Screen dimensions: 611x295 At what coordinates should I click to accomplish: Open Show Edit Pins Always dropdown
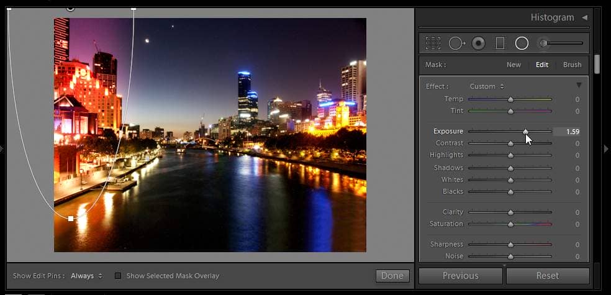[x=86, y=276]
